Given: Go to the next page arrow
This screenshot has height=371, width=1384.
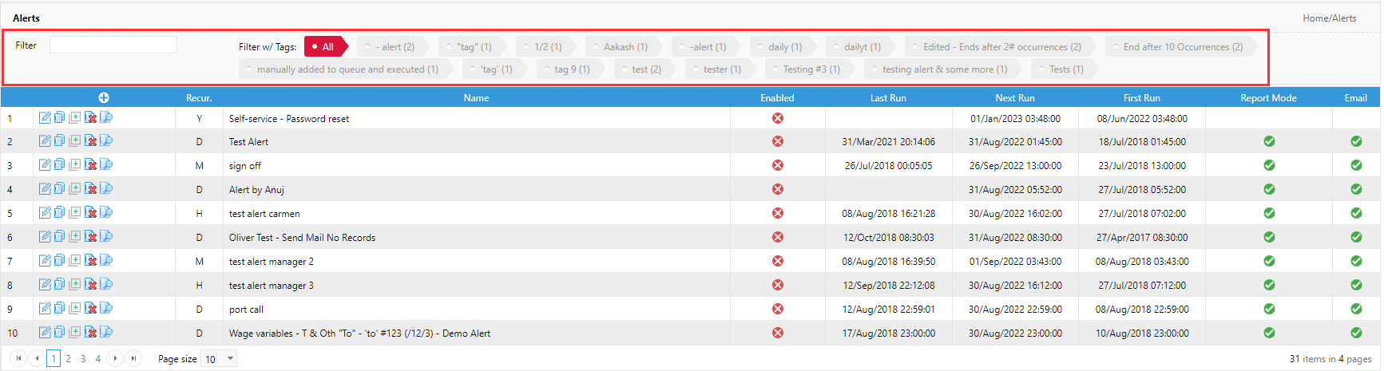Looking at the screenshot, I should (x=115, y=358).
